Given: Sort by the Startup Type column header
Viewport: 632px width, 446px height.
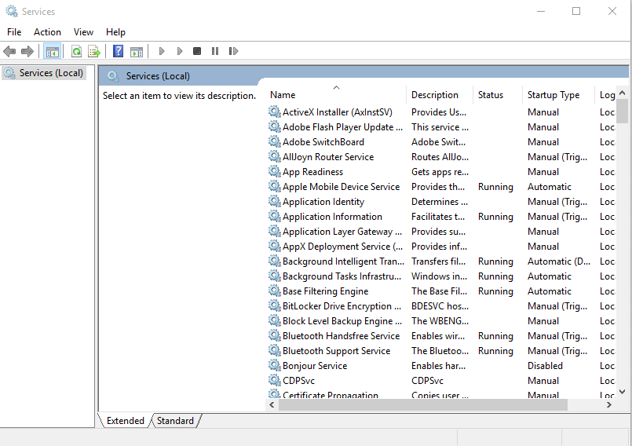Looking at the screenshot, I should pos(558,95).
